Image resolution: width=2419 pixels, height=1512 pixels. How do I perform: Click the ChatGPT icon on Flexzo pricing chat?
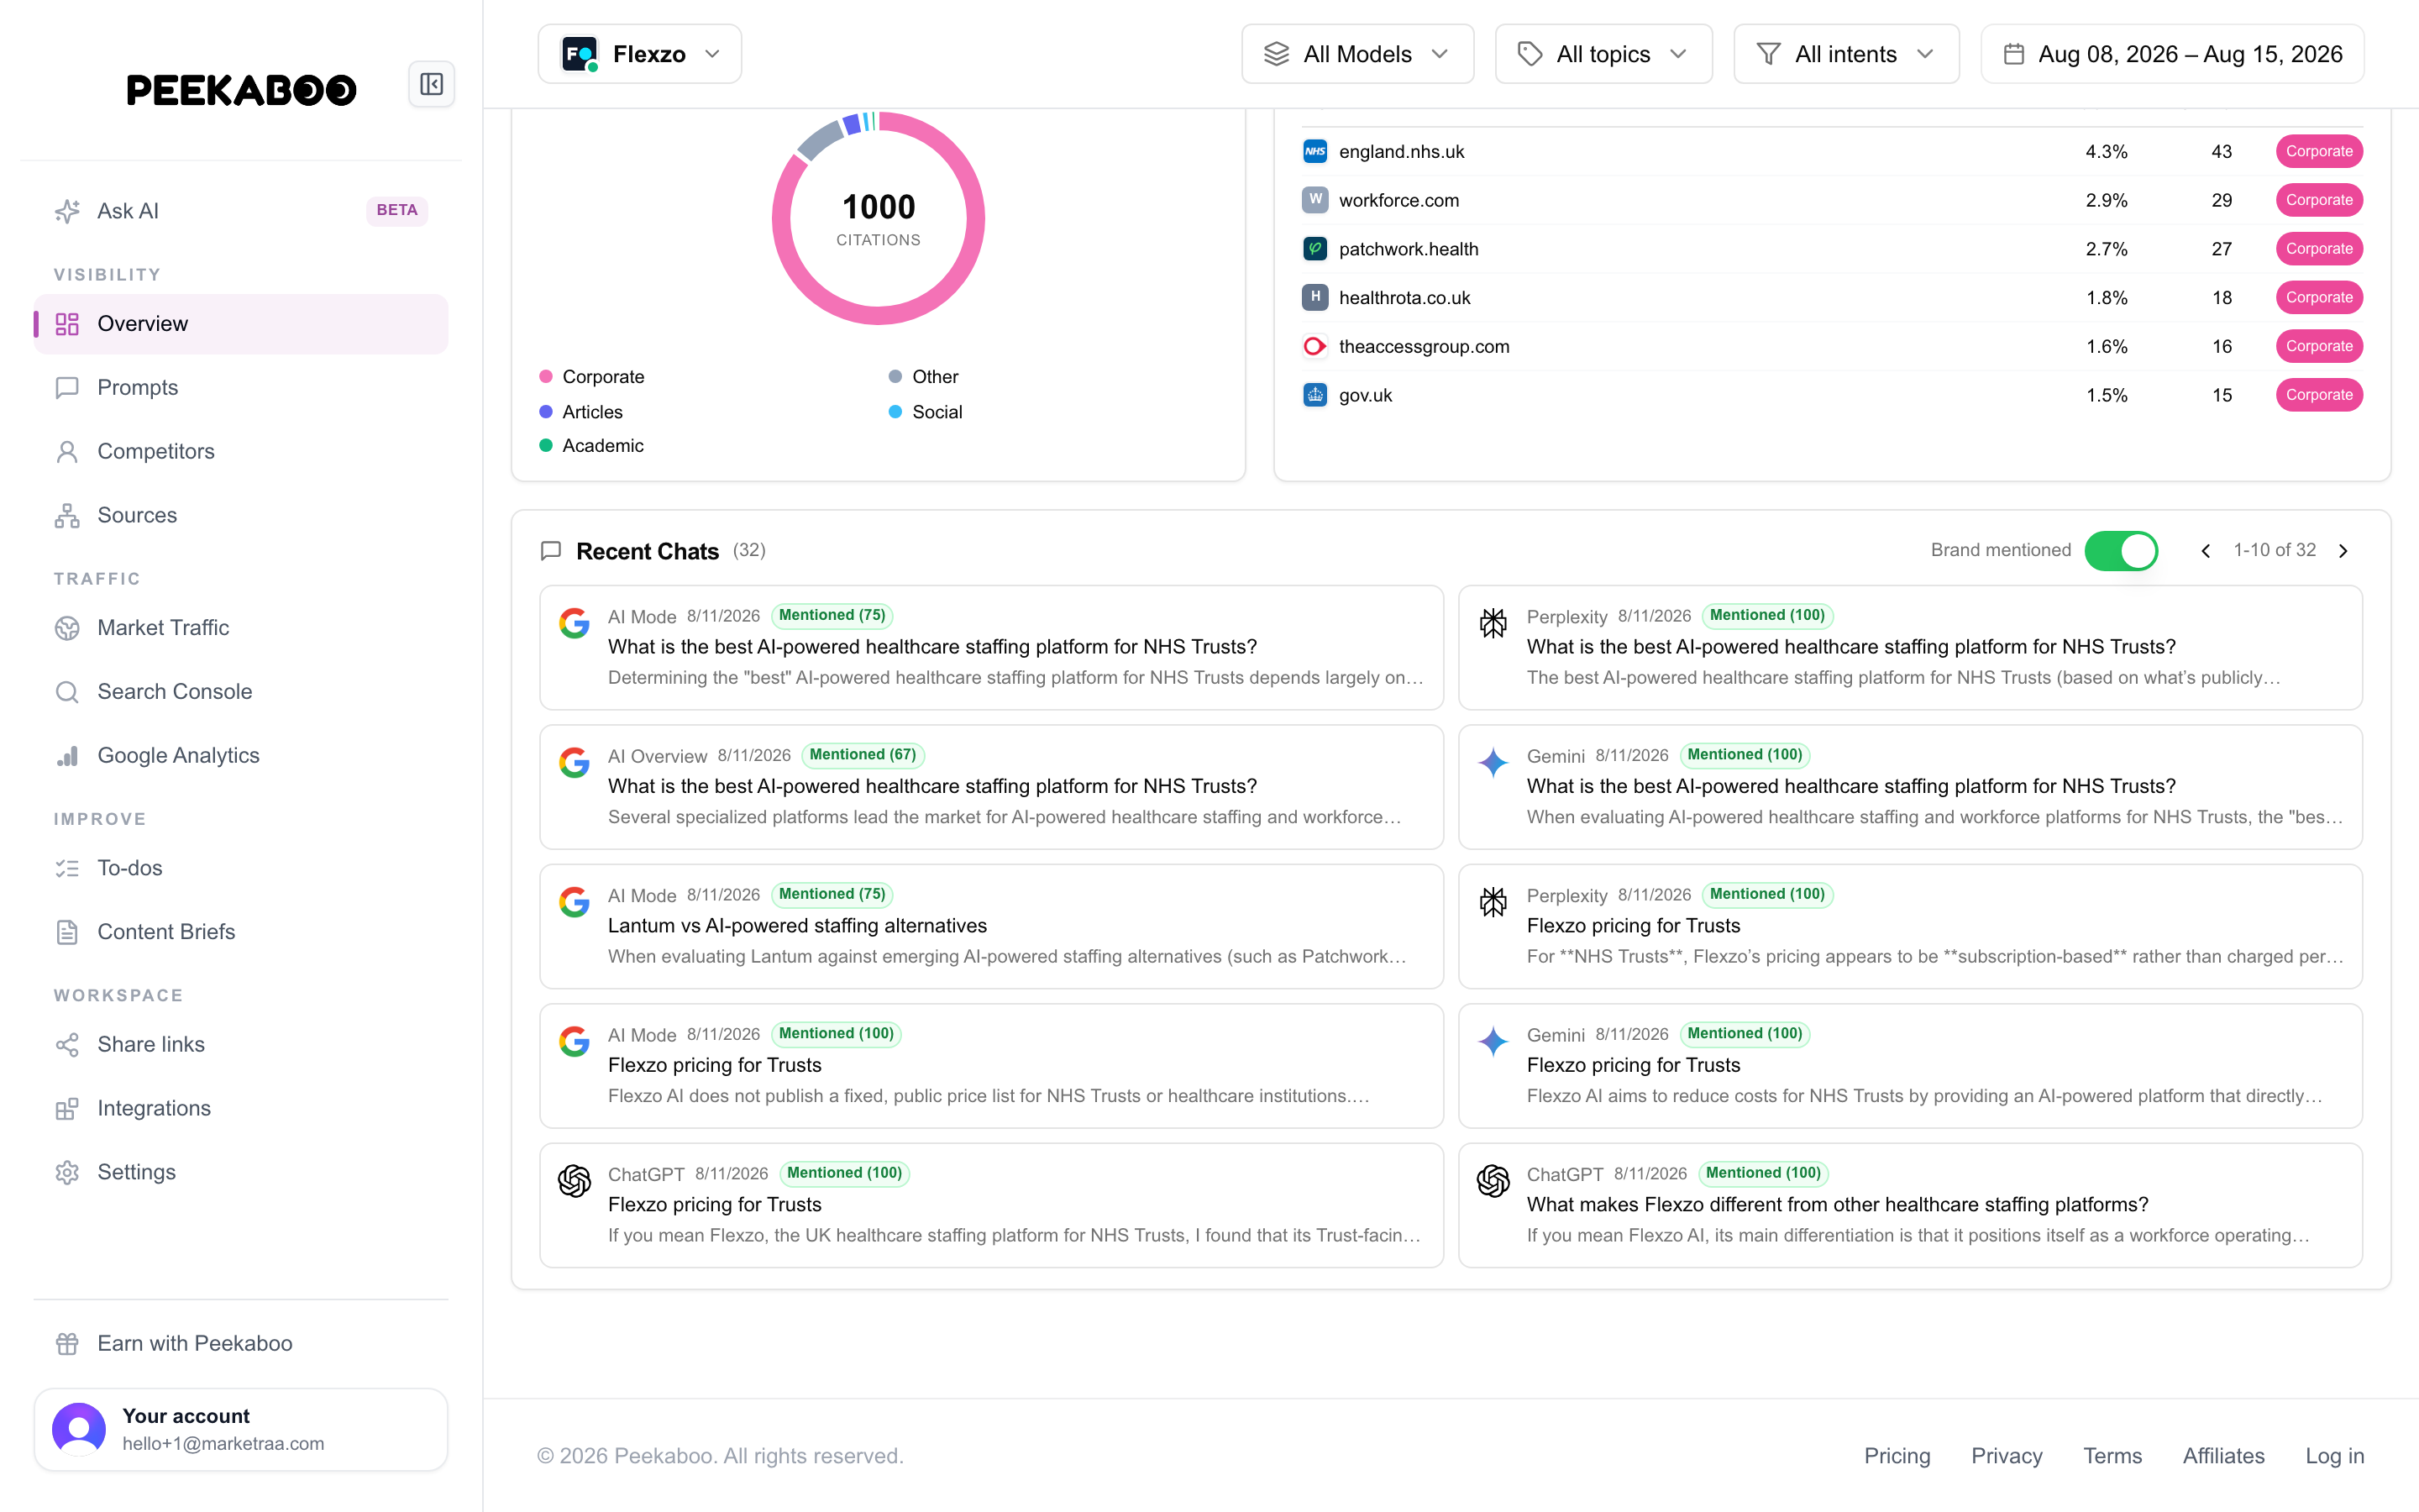575,1181
